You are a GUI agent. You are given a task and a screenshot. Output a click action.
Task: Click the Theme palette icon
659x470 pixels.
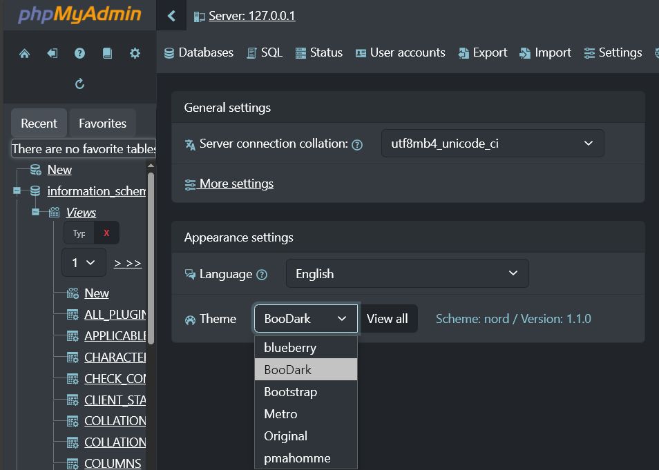click(x=190, y=320)
